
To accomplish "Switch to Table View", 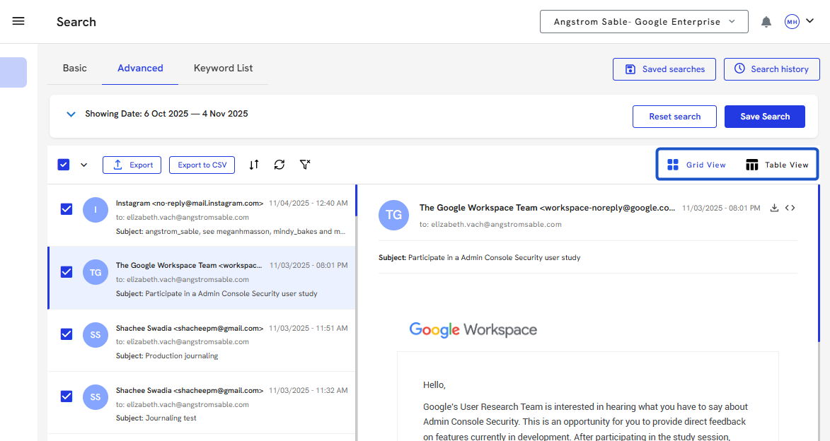I will point(776,165).
